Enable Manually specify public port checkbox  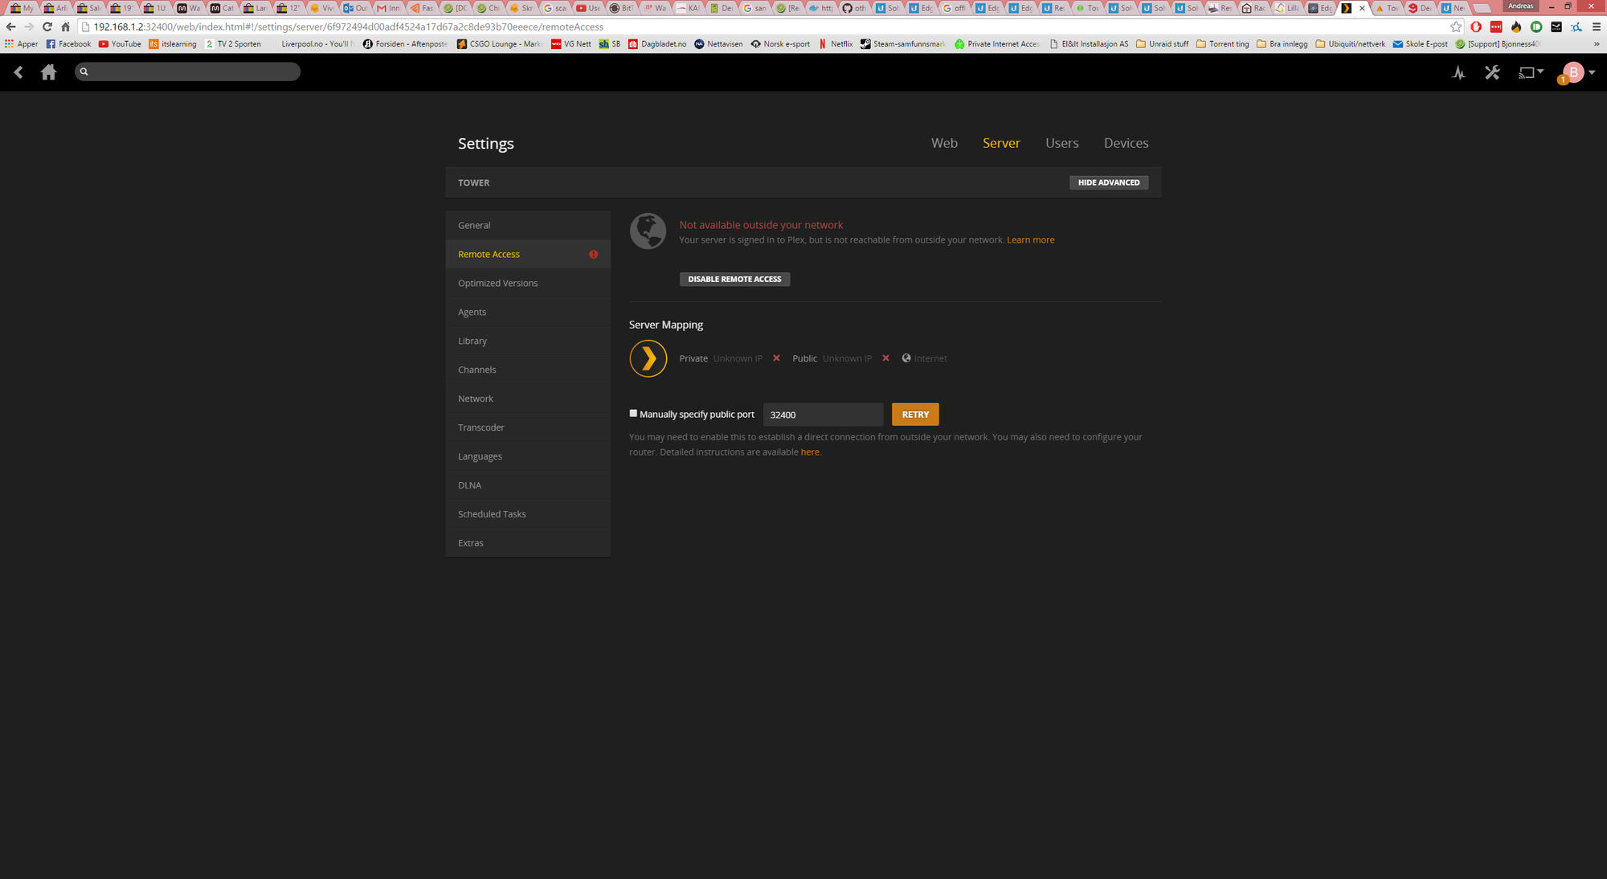(633, 413)
